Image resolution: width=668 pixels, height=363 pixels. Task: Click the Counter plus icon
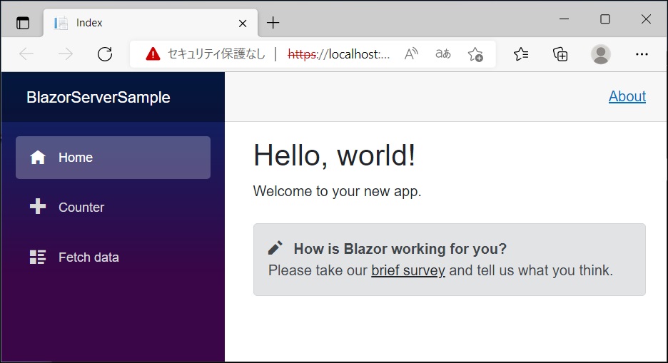coord(38,206)
